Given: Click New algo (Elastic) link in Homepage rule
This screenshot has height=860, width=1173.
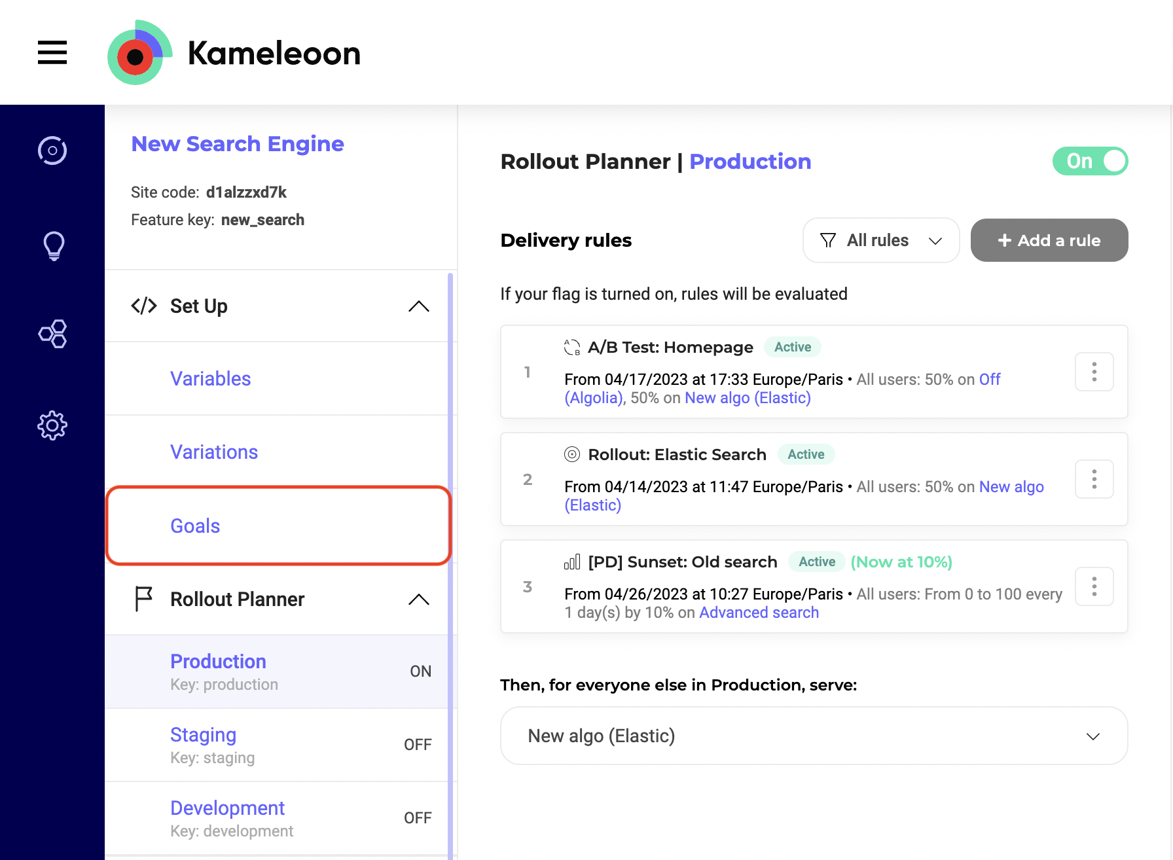Looking at the screenshot, I should [748, 398].
